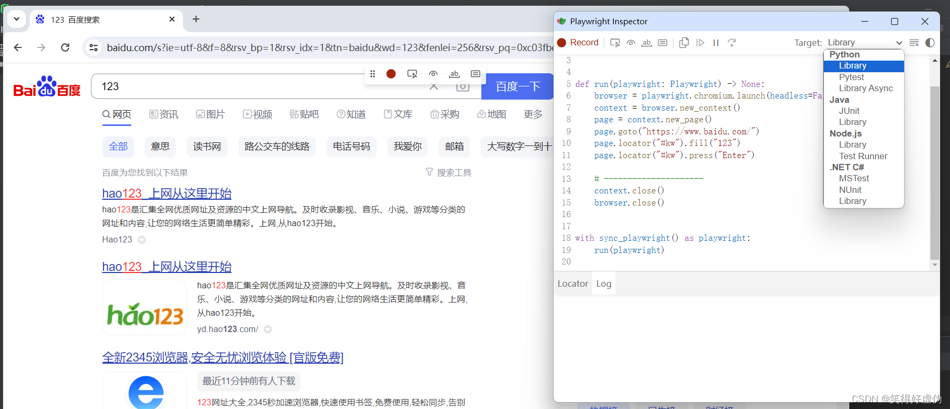Click the Assert visibility eye icon in Playwright Inspector

[631, 43]
